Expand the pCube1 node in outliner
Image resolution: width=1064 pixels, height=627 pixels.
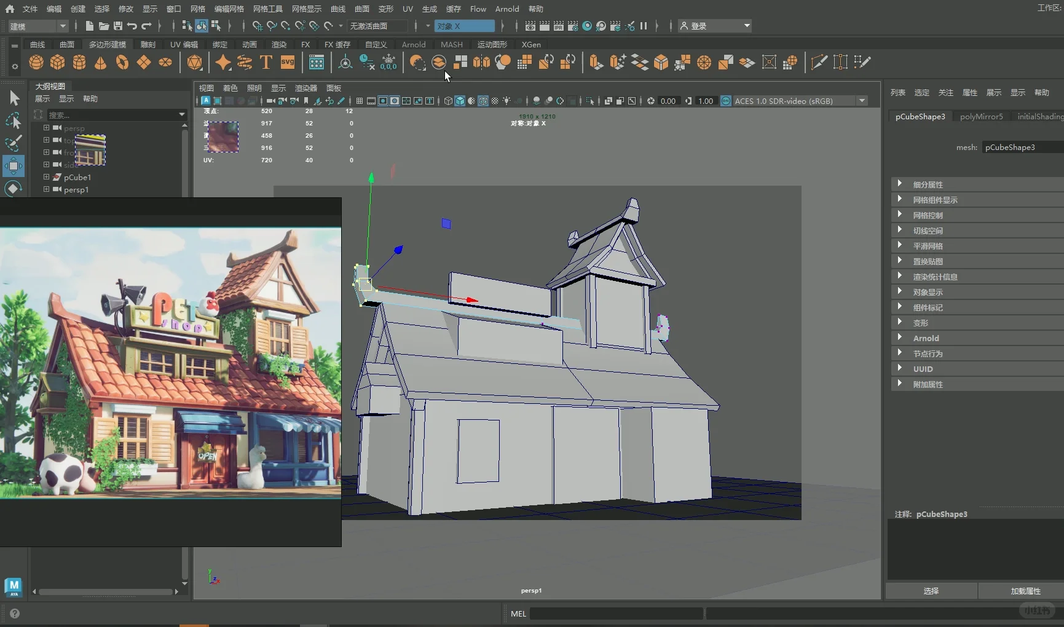46,177
